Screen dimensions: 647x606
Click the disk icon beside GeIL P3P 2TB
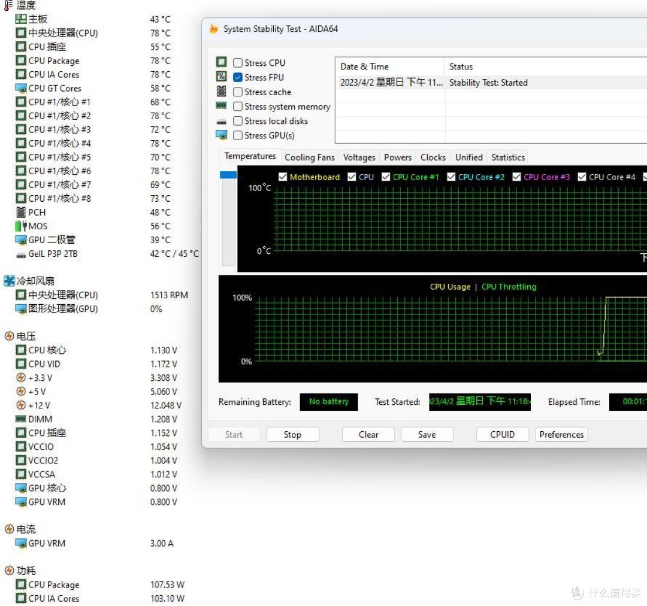click(21, 254)
